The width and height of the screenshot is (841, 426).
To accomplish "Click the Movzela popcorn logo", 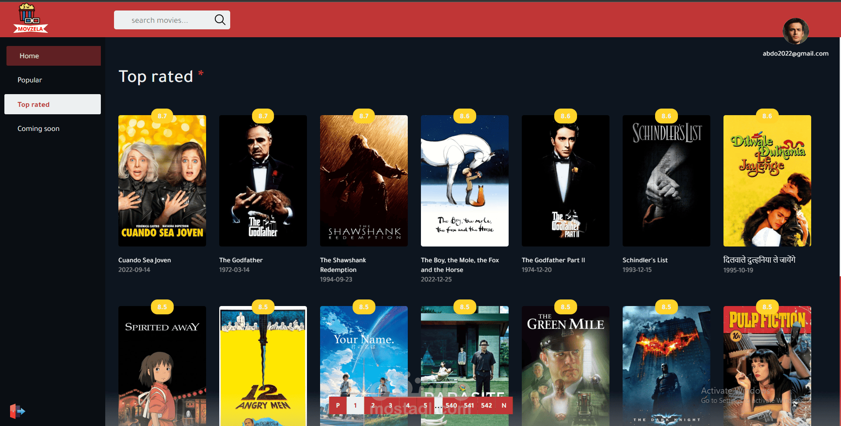I will [30, 18].
